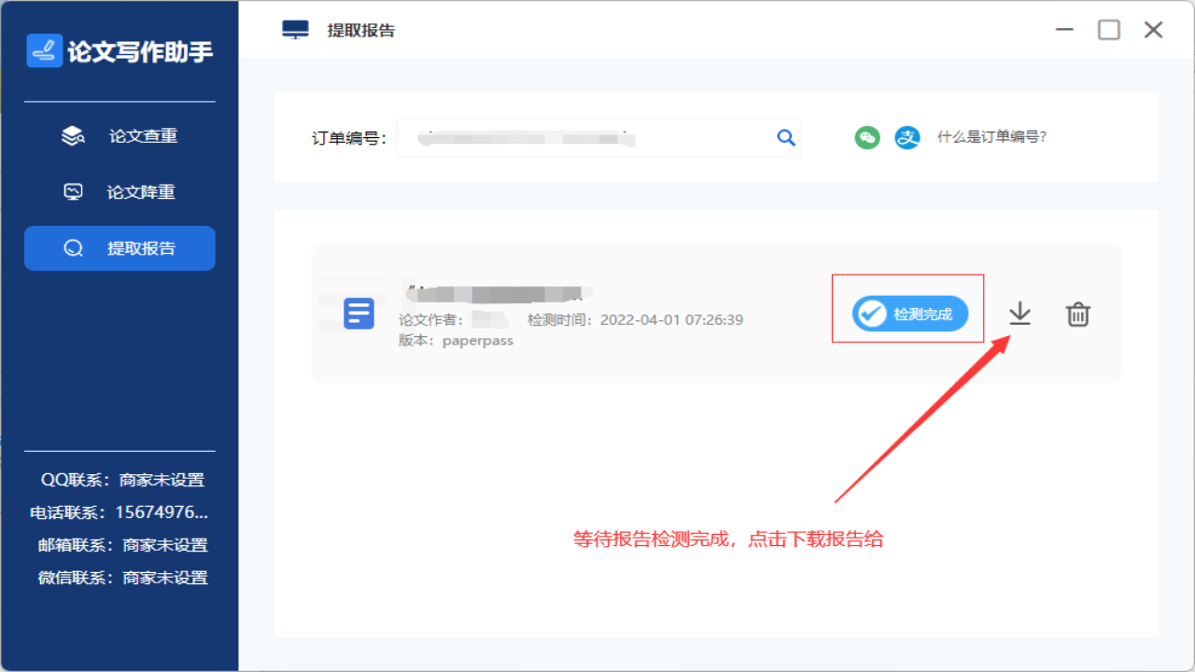1195x672 pixels.
Task: Open the 论文查重 sidebar section
Action: pos(119,135)
